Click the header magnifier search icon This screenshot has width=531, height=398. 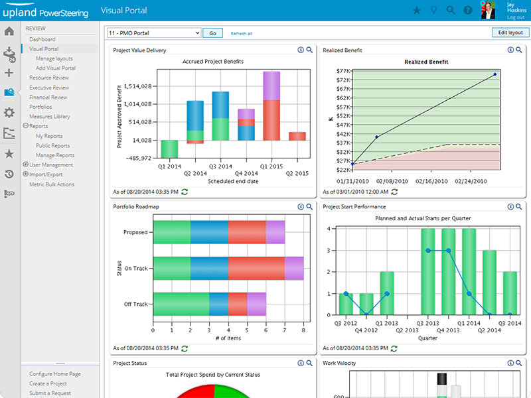[x=451, y=10]
